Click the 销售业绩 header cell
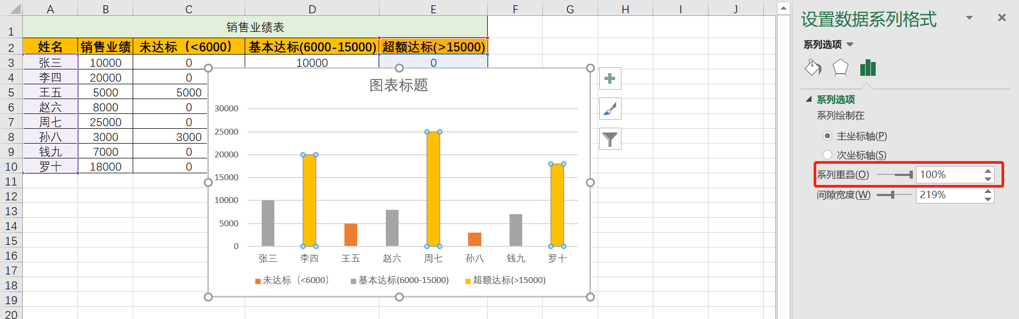 tap(106, 47)
